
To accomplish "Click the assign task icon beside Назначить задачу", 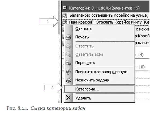I will coord(68,80).
